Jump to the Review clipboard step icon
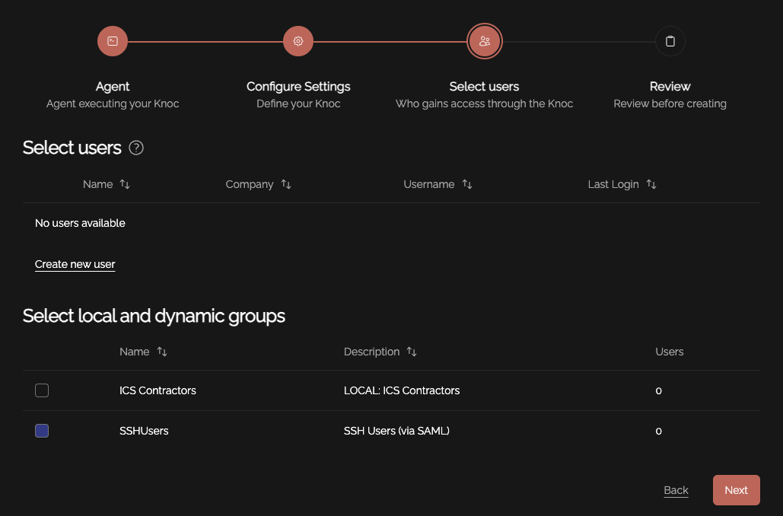 coord(670,41)
